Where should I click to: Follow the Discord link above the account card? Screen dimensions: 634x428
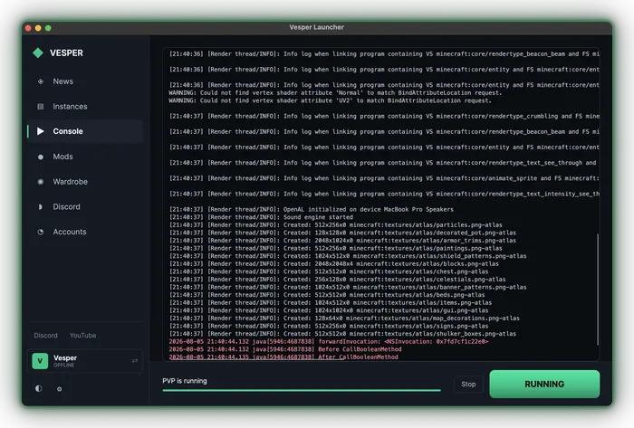(45, 336)
